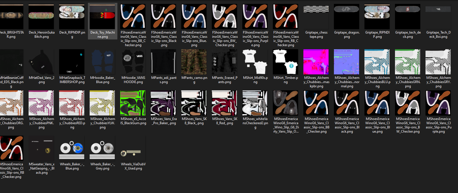Select FShoes Slip-ons BW_Checker thumbnail
This screenshot has width=458, height=193.
(225, 17)
